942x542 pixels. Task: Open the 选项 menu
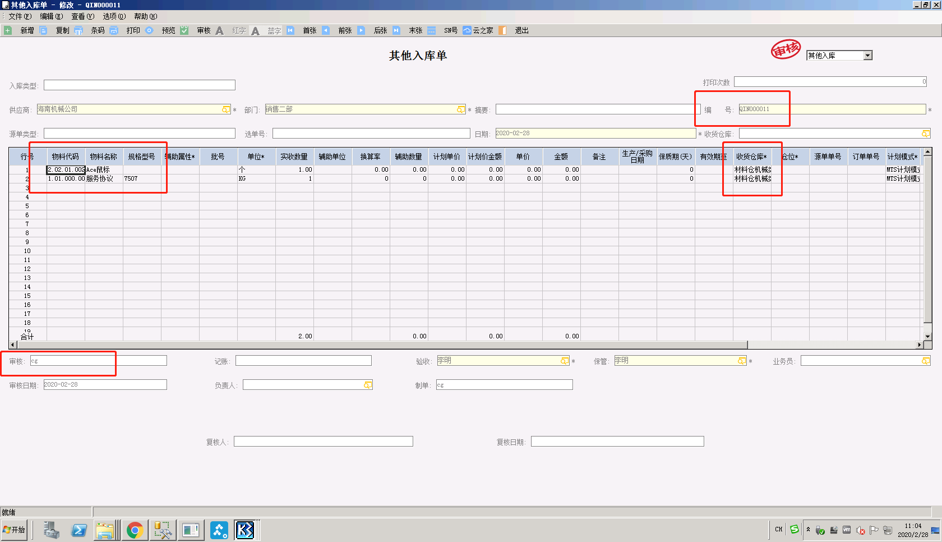coord(114,16)
